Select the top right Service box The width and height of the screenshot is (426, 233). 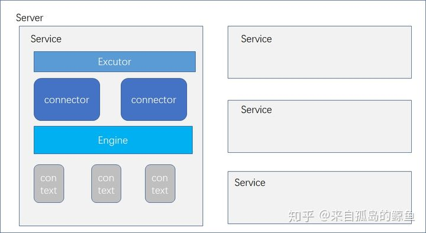pos(319,52)
